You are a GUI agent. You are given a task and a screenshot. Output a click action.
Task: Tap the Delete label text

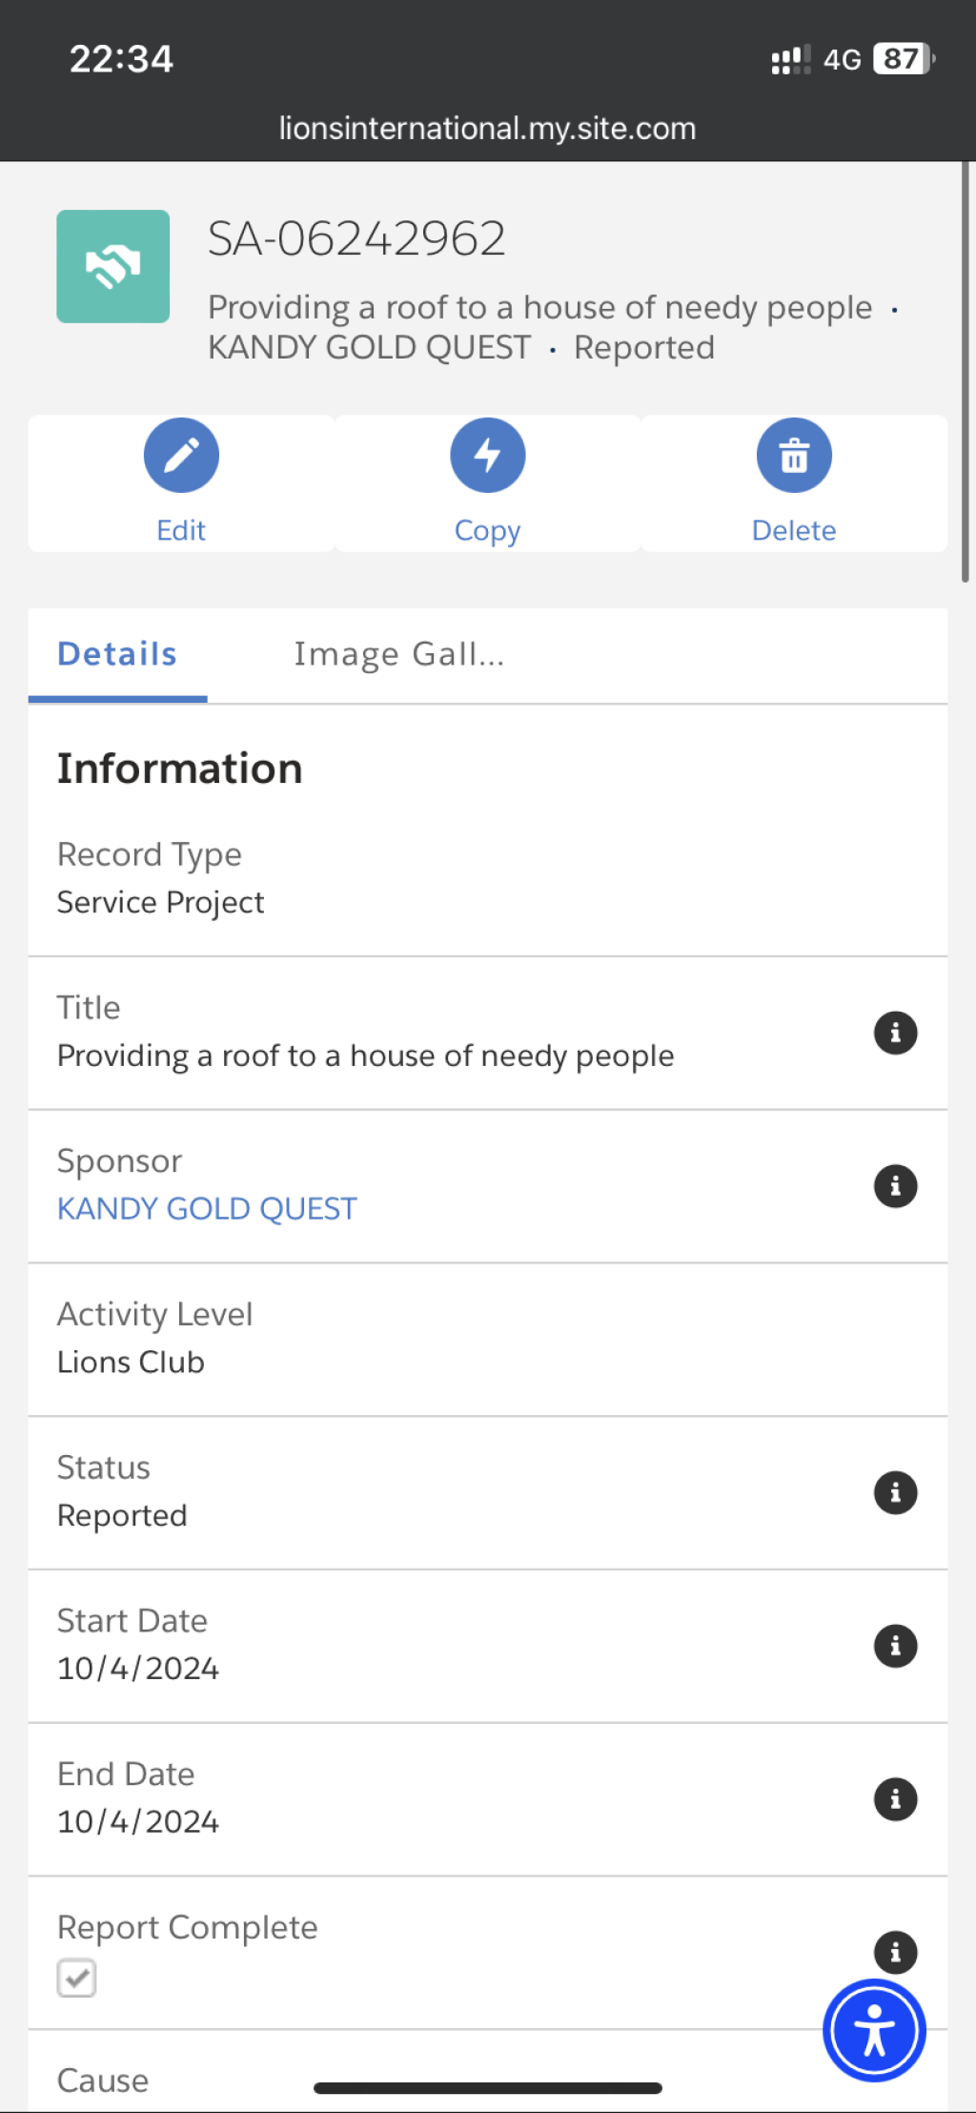(x=794, y=530)
